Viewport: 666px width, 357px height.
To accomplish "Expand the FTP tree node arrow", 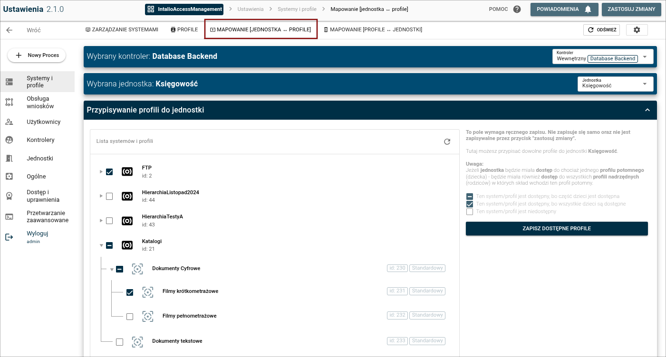I will [x=101, y=171].
